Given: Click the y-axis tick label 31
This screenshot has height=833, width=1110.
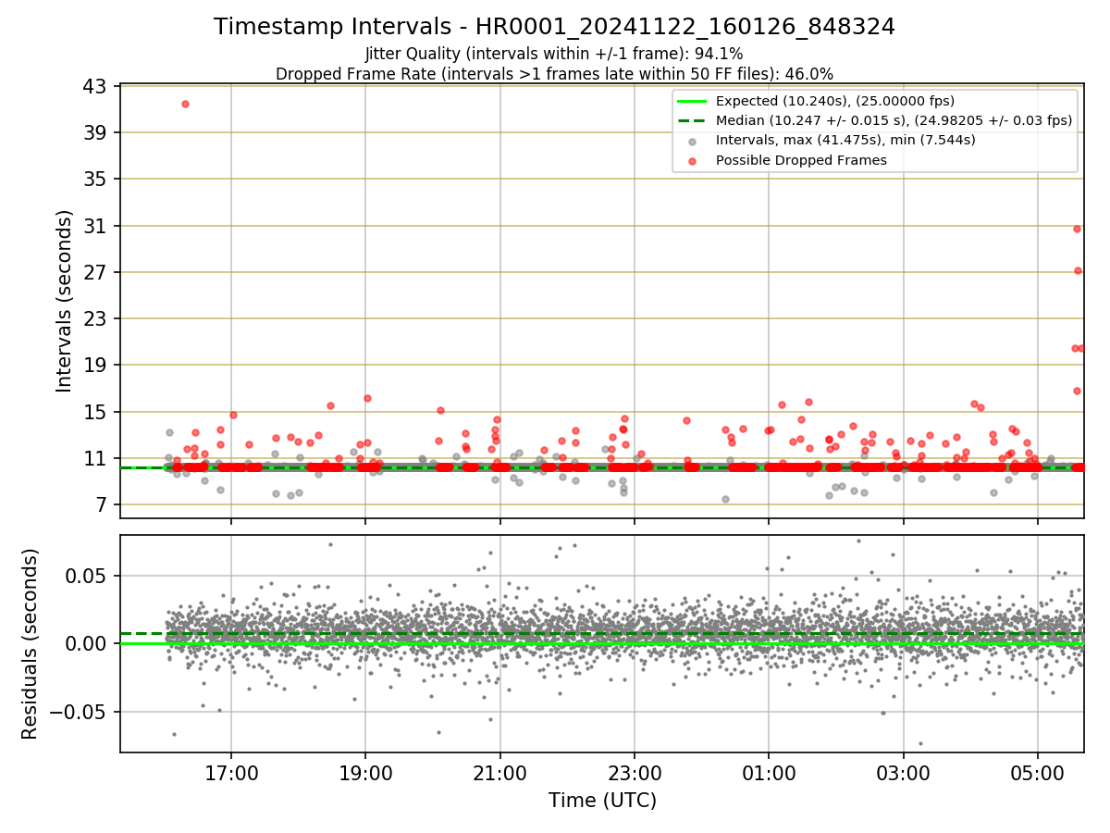Looking at the screenshot, I should (96, 226).
